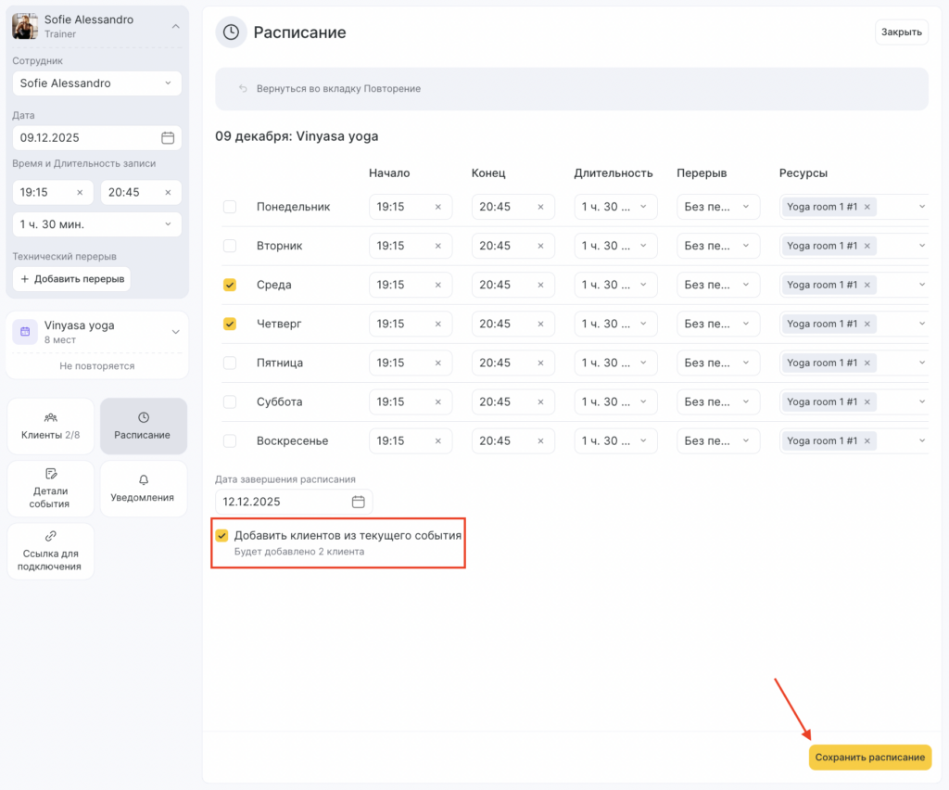Uncheck Добавить клиентов из текущего события
The height and width of the screenshot is (790, 949).
coord(222,536)
